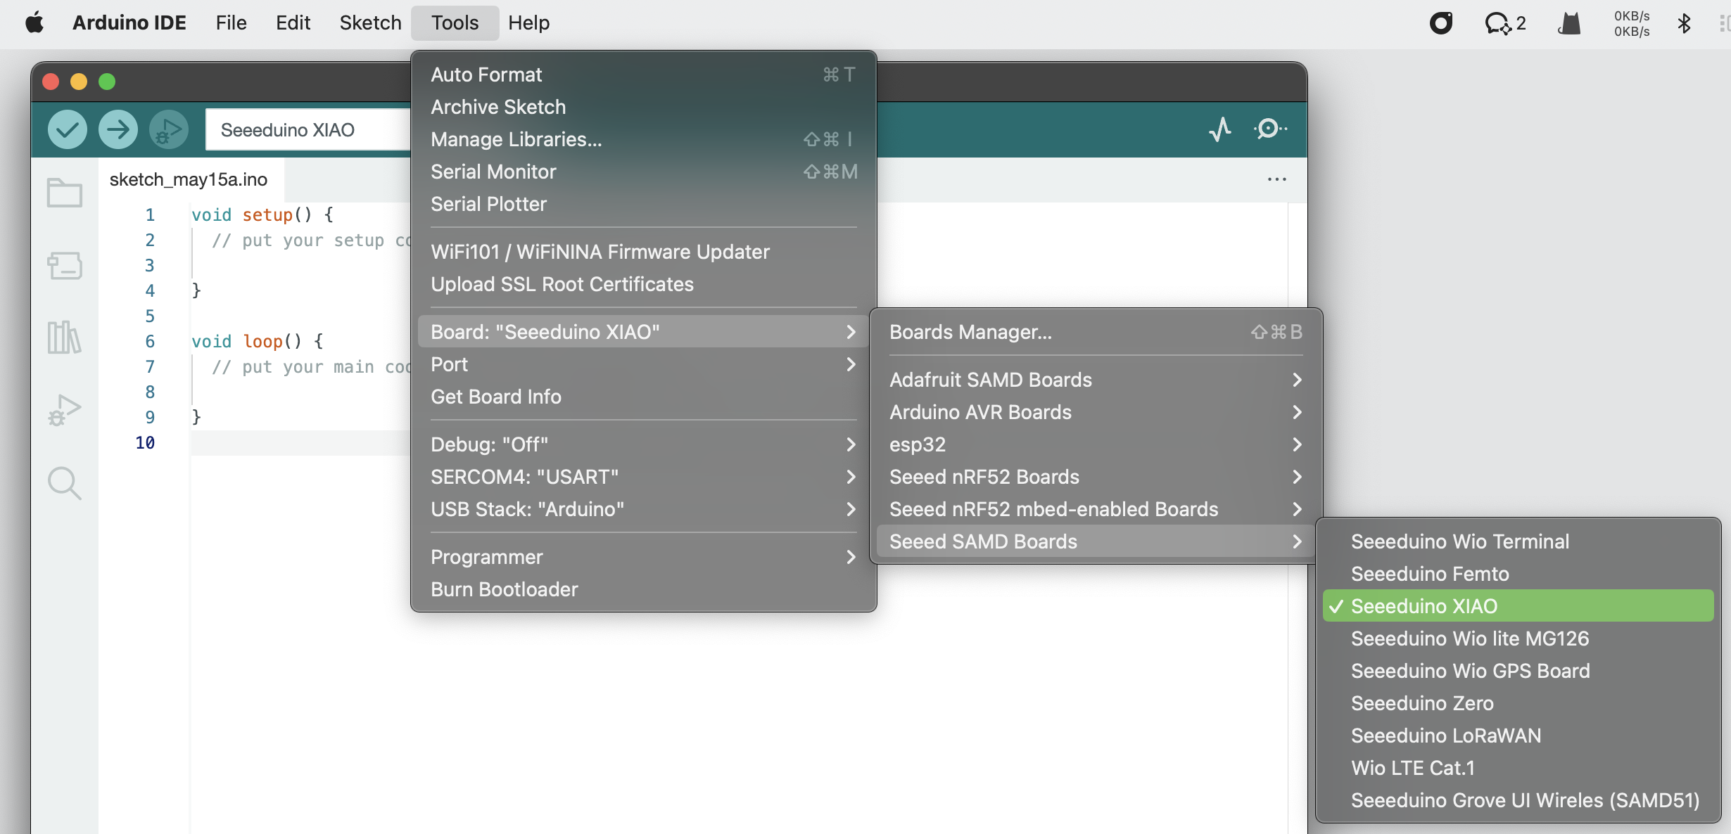Select the Seeeduino Wio Terminal board

[1518, 541]
